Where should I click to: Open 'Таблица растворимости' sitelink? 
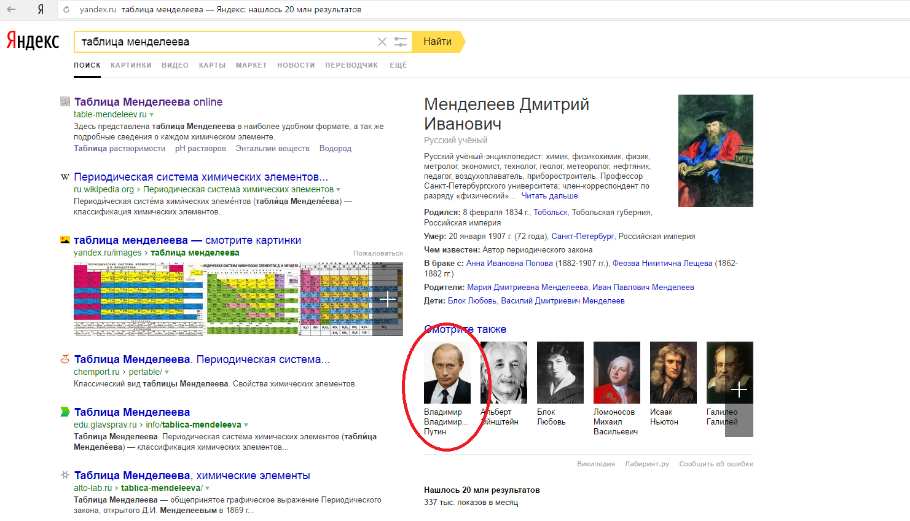point(119,149)
